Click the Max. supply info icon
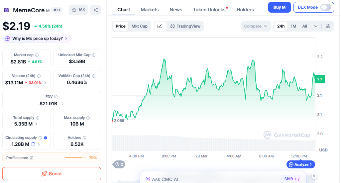This screenshot has height=183, width=341. click(x=88, y=118)
